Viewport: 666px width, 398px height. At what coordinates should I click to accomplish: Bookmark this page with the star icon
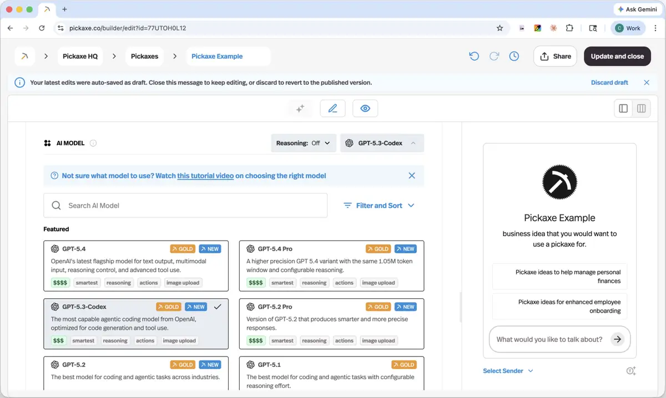click(500, 28)
